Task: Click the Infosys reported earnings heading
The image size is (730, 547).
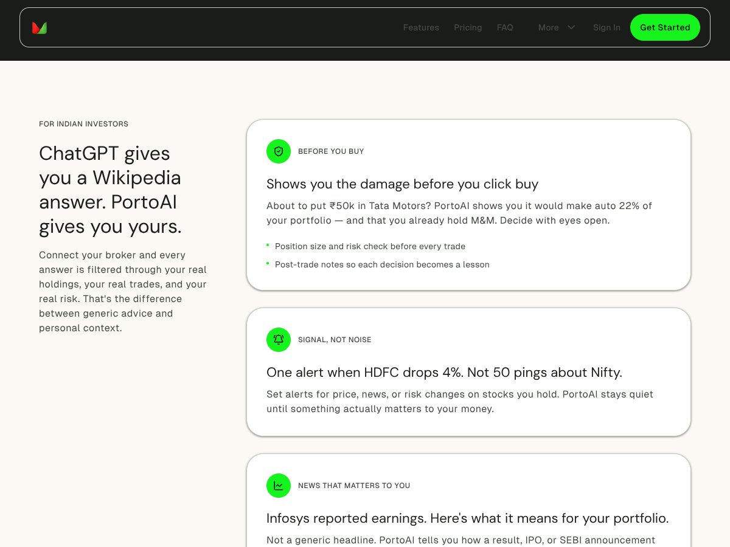Action: (x=467, y=518)
